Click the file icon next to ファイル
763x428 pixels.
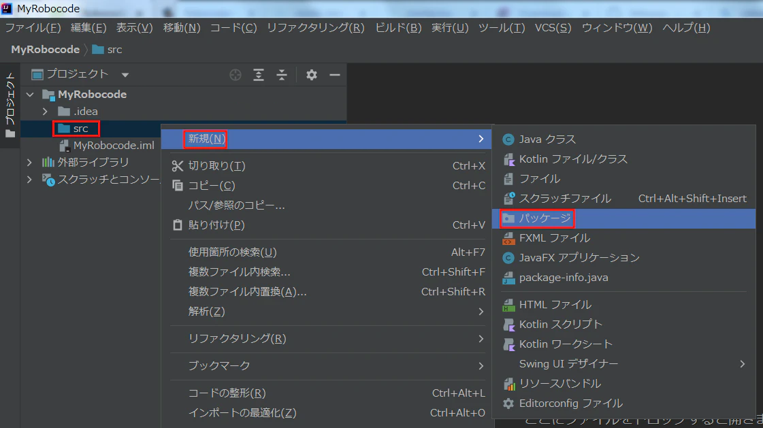pos(508,179)
